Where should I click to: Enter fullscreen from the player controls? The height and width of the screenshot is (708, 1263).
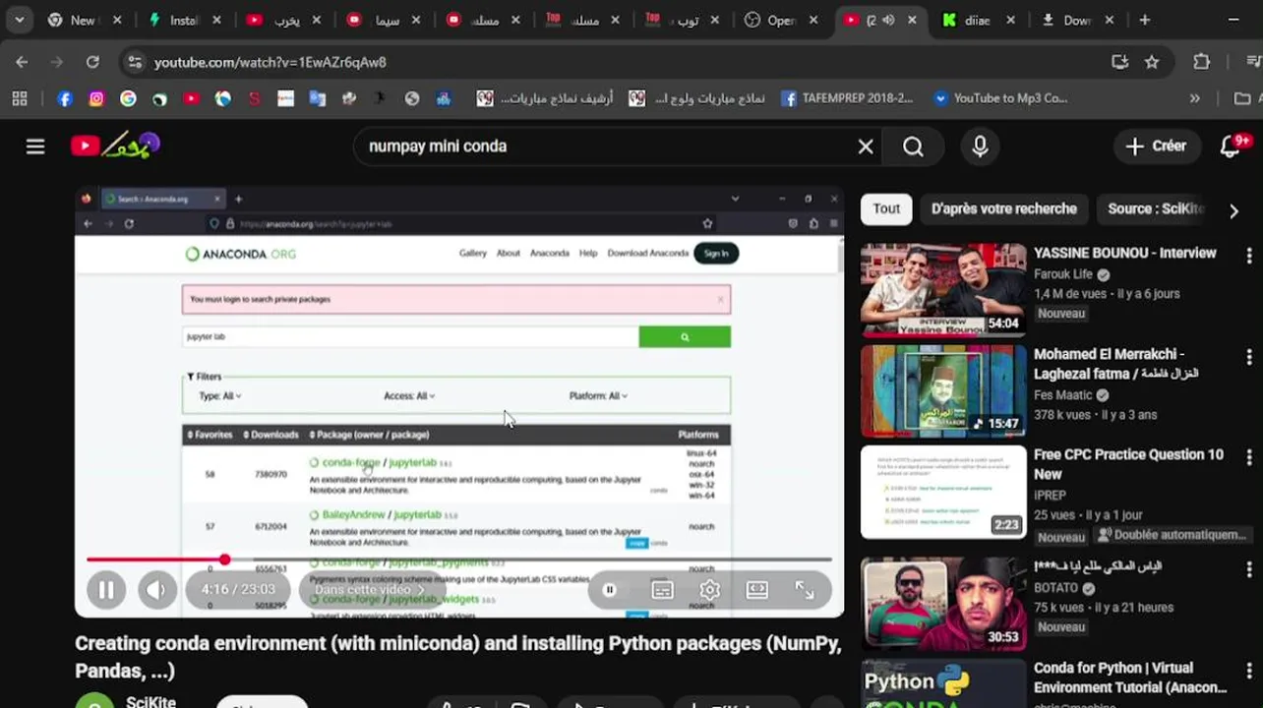point(805,590)
